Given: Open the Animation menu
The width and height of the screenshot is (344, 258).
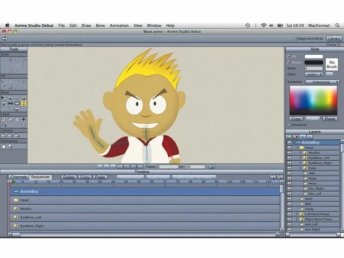Looking at the screenshot, I should (119, 25).
